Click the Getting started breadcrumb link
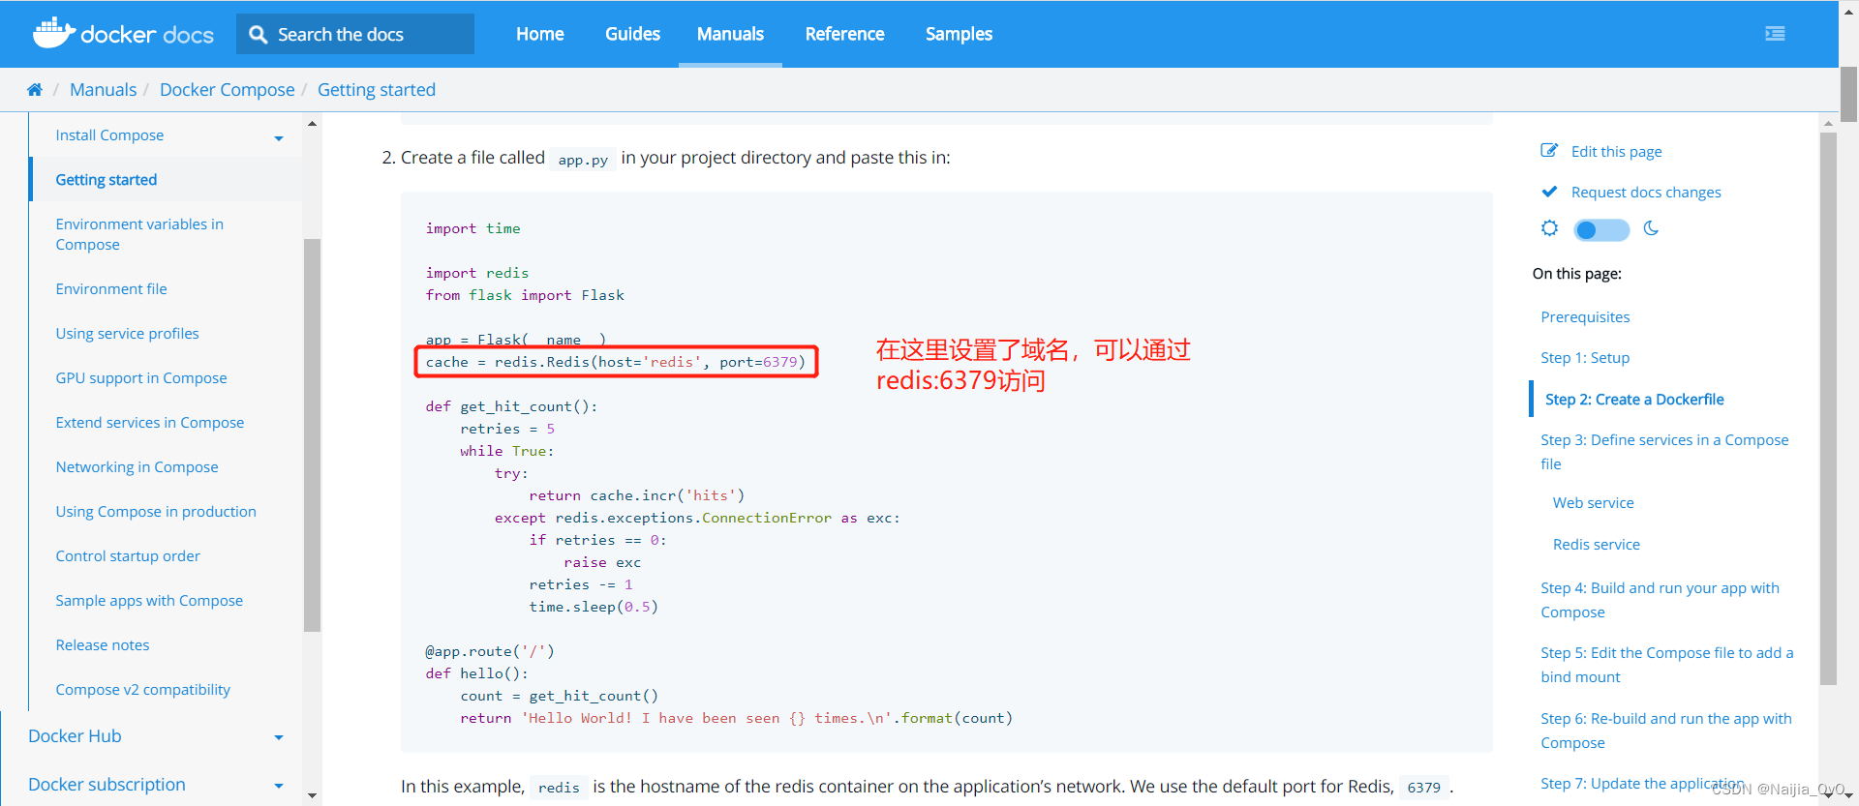Image resolution: width=1859 pixels, height=806 pixels. [377, 90]
